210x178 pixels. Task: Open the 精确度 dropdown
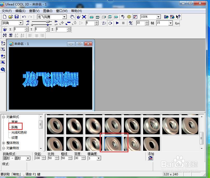coord(99,158)
